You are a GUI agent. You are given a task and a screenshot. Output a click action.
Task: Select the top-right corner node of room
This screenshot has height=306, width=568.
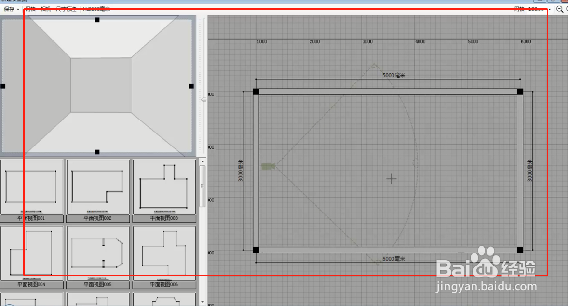[520, 92]
